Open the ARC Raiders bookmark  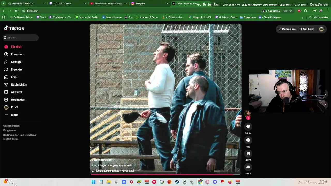pyautogui.click(x=173, y=17)
